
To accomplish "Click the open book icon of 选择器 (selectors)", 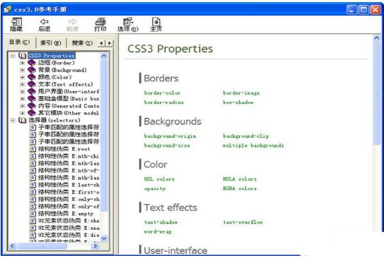I will pyautogui.click(x=23, y=120).
